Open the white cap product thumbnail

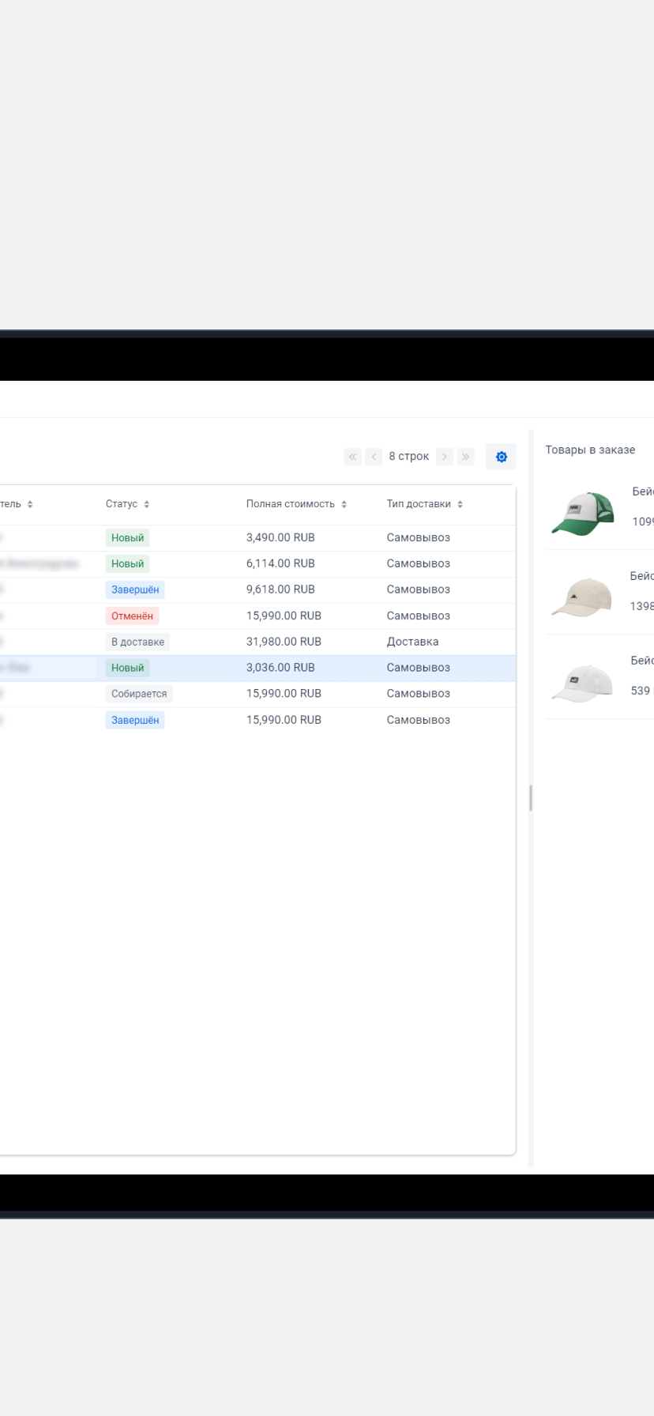(582, 682)
